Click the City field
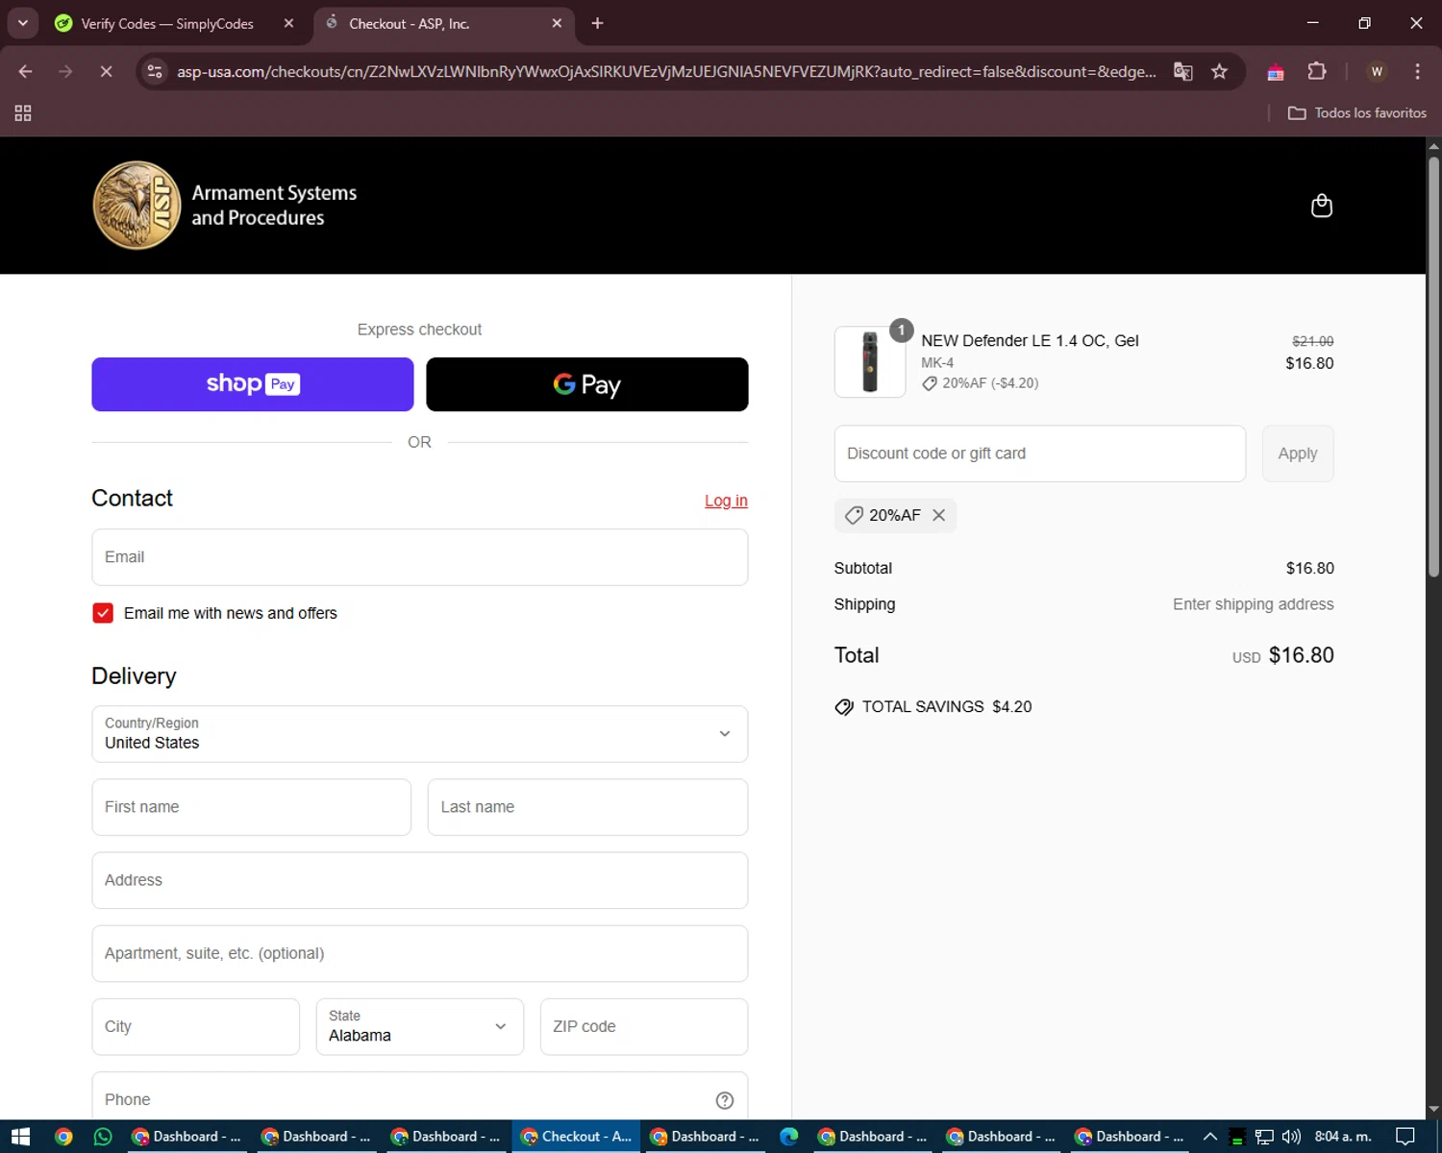The width and height of the screenshot is (1442, 1153). pos(196,1026)
